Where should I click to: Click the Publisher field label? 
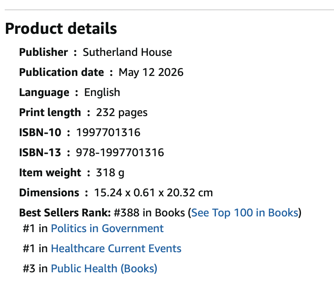coord(43,52)
